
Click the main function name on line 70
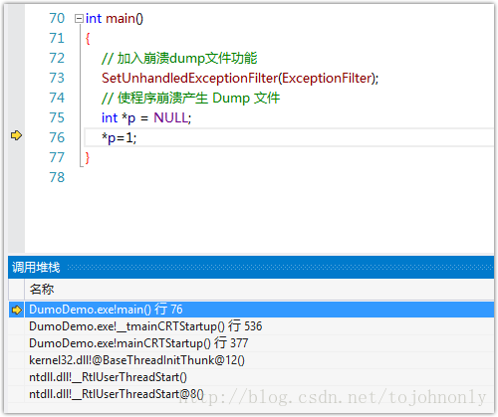(x=121, y=19)
